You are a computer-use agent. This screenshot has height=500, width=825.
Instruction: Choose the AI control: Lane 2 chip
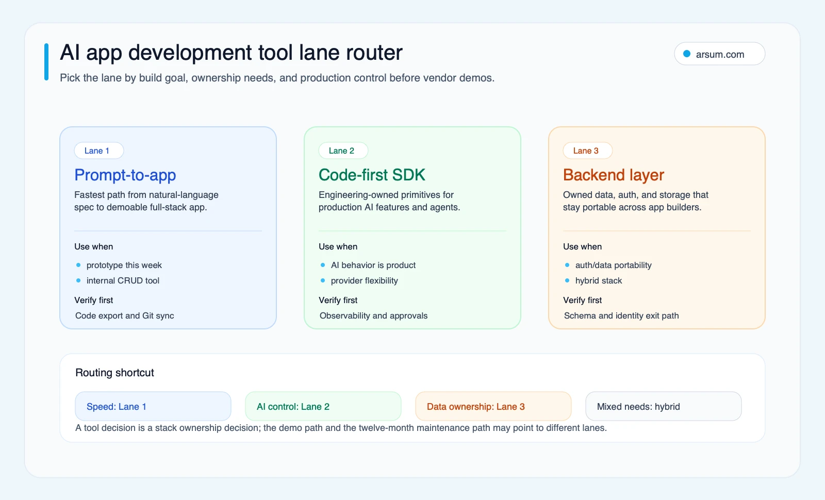tap(323, 406)
